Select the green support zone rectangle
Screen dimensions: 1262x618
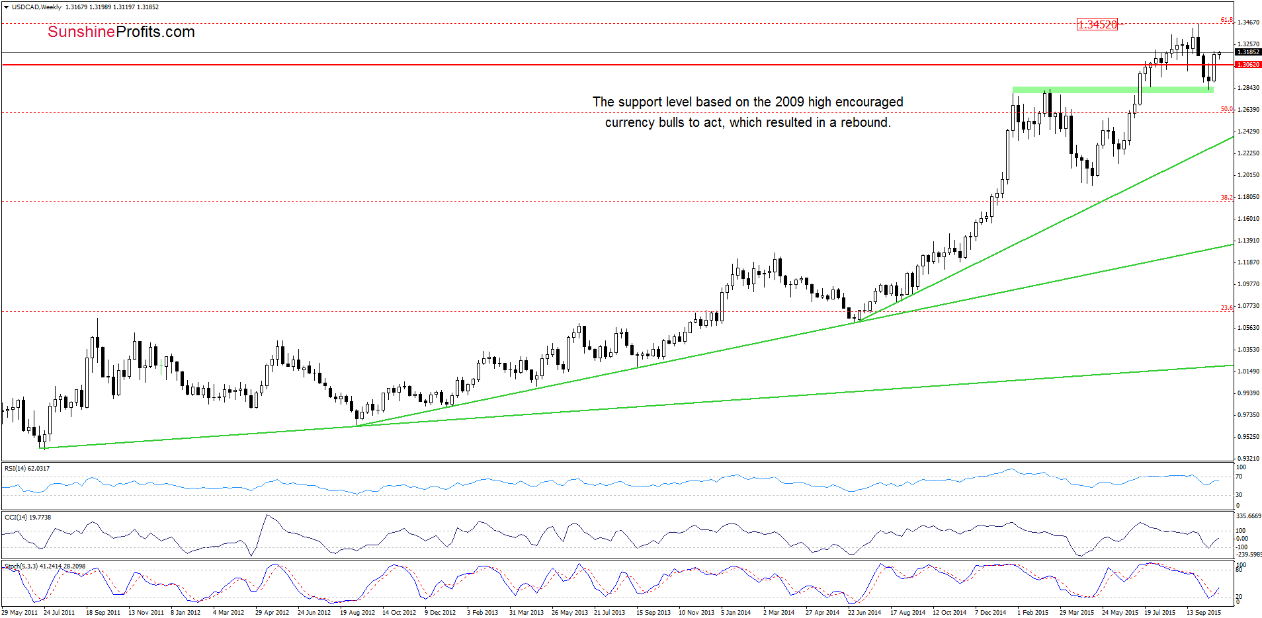(1113, 89)
